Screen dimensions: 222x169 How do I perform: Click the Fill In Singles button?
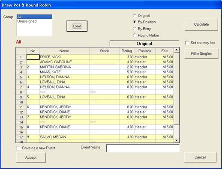tap(201, 53)
